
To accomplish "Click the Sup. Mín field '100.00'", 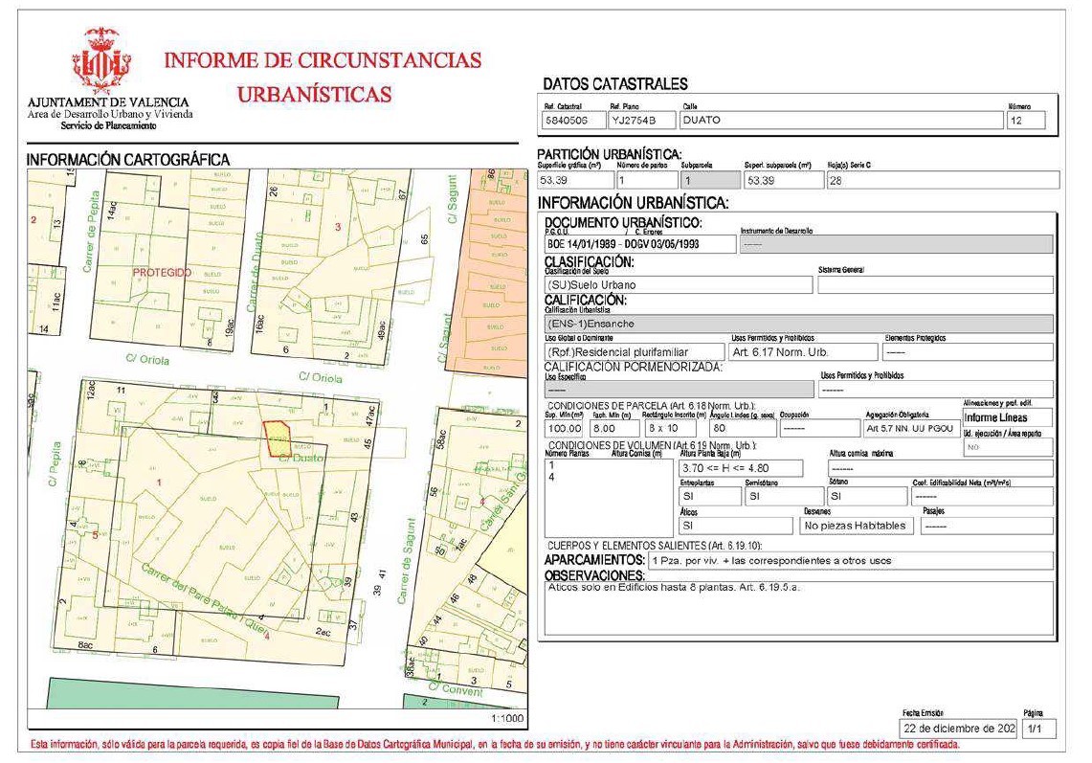I will [x=564, y=428].
